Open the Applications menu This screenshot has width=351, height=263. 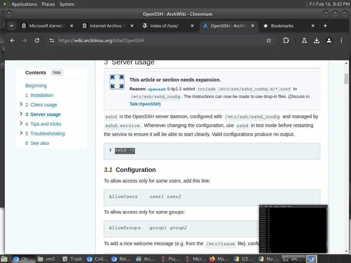tap(24, 4)
